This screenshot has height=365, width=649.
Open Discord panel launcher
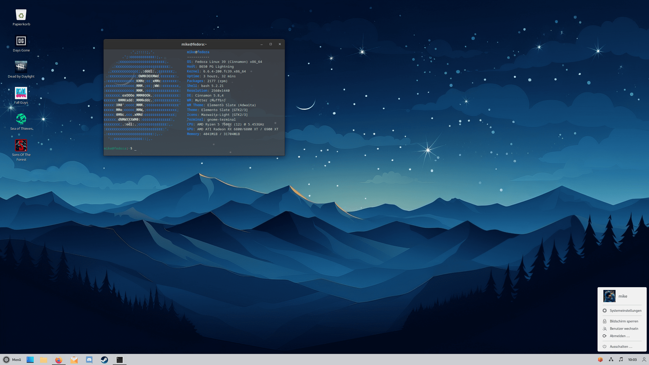tap(89, 360)
